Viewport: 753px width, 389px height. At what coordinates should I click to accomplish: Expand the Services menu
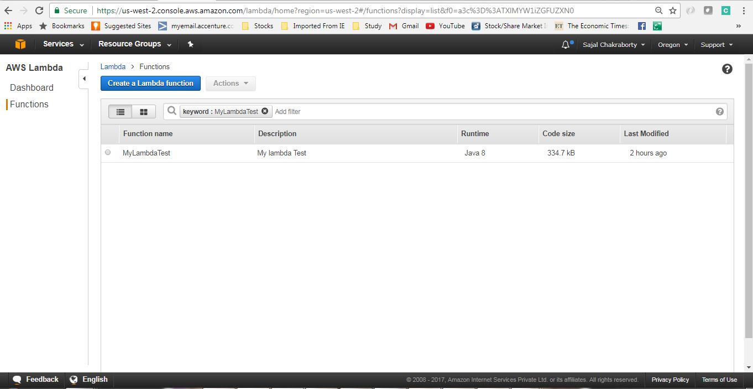point(64,44)
